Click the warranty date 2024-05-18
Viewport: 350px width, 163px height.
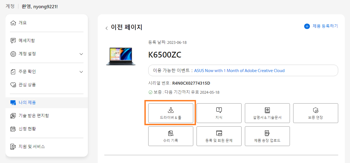(210, 92)
